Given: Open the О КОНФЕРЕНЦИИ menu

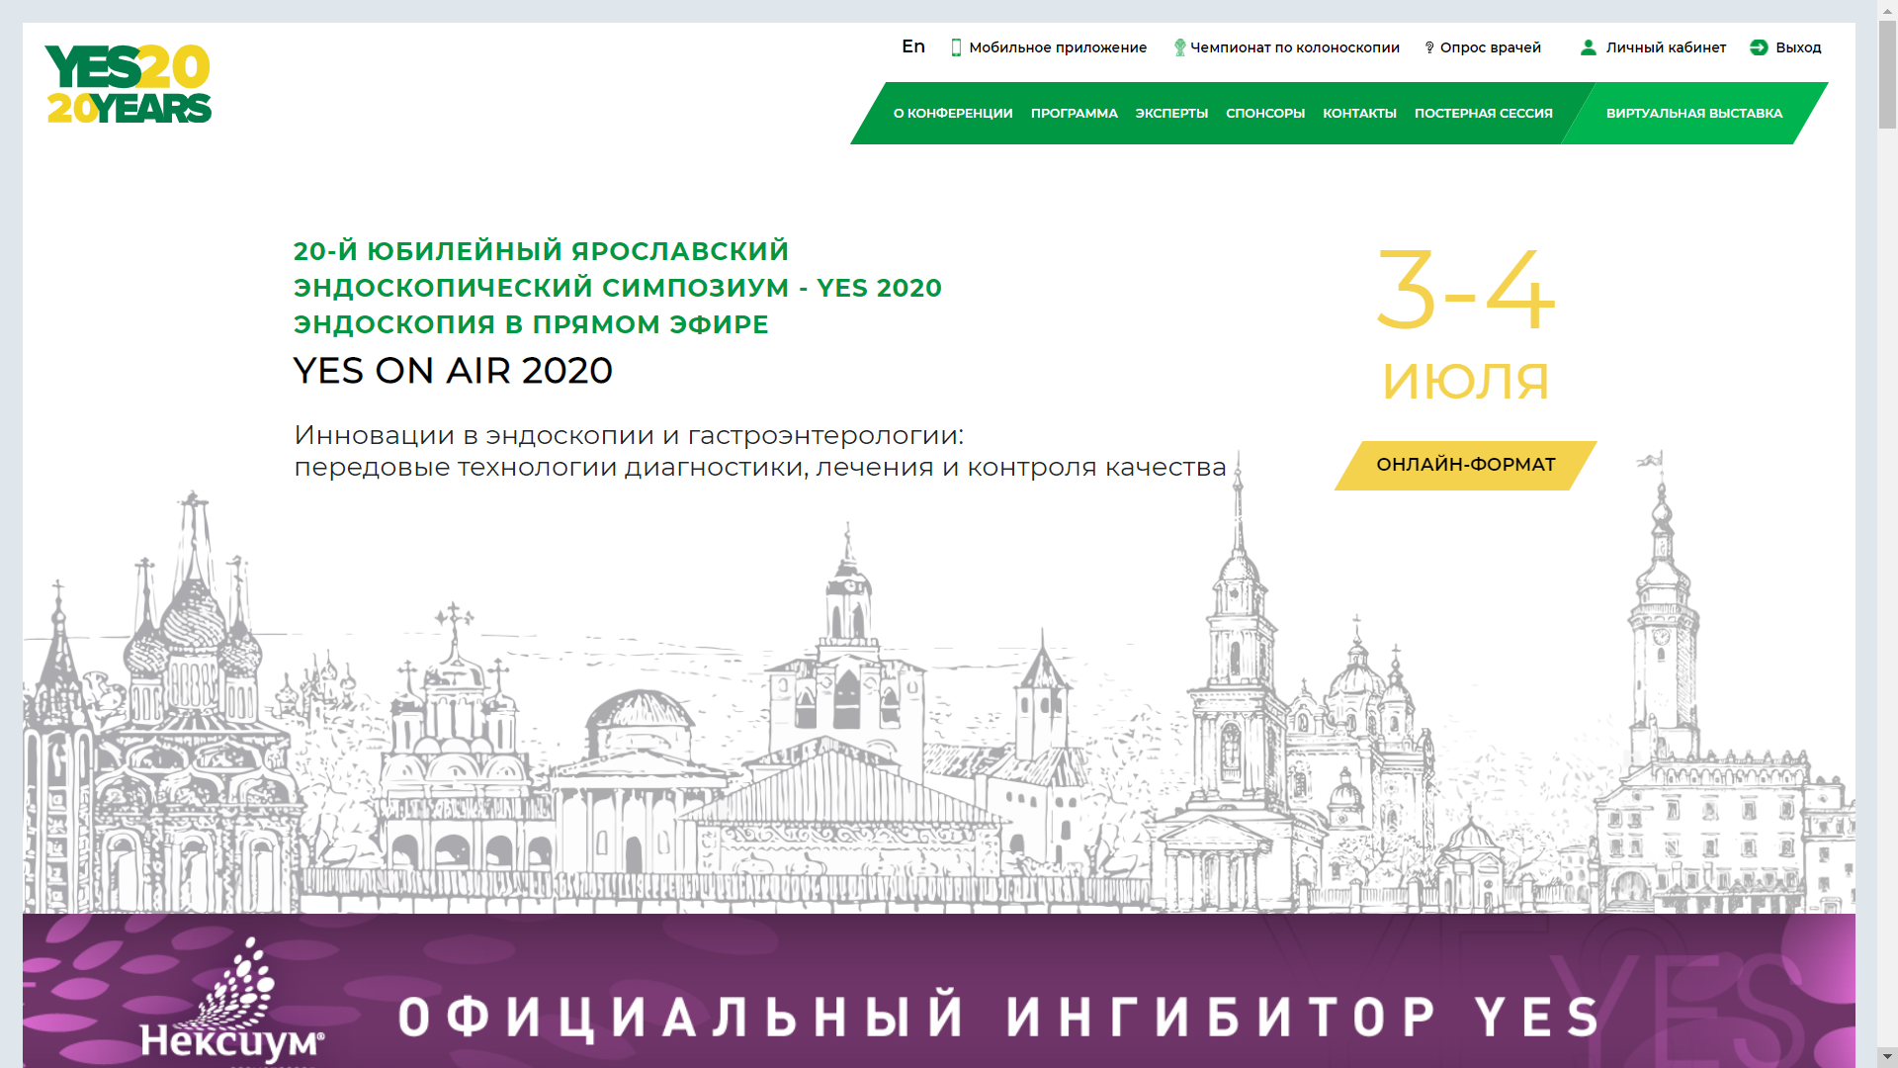Looking at the screenshot, I should click(953, 114).
